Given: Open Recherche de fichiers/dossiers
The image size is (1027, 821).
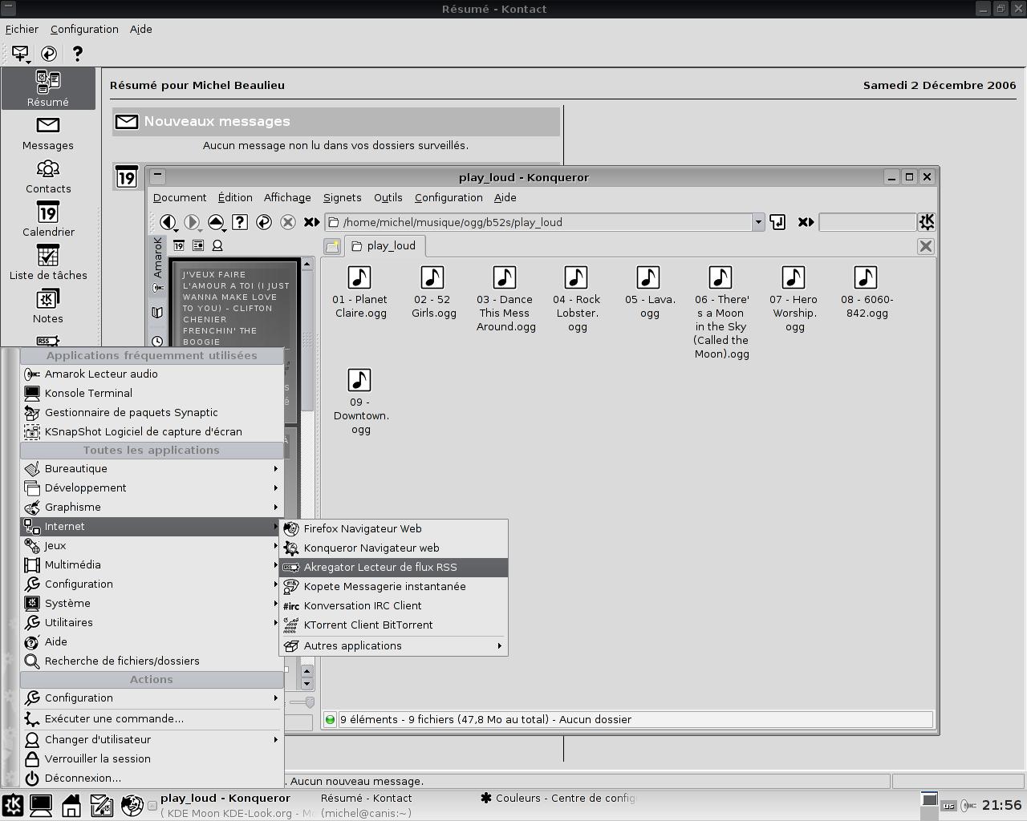Looking at the screenshot, I should [x=152, y=661].
